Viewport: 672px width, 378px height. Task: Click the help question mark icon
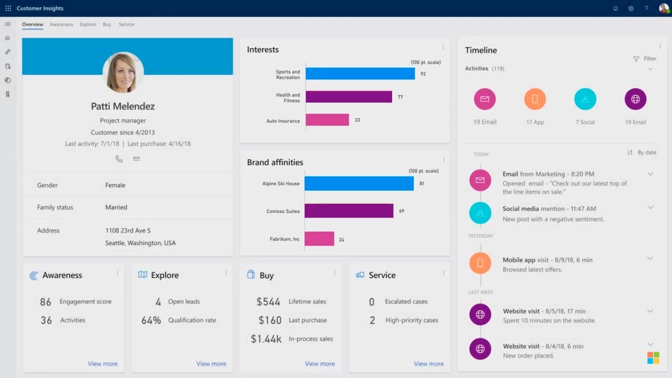pos(646,8)
